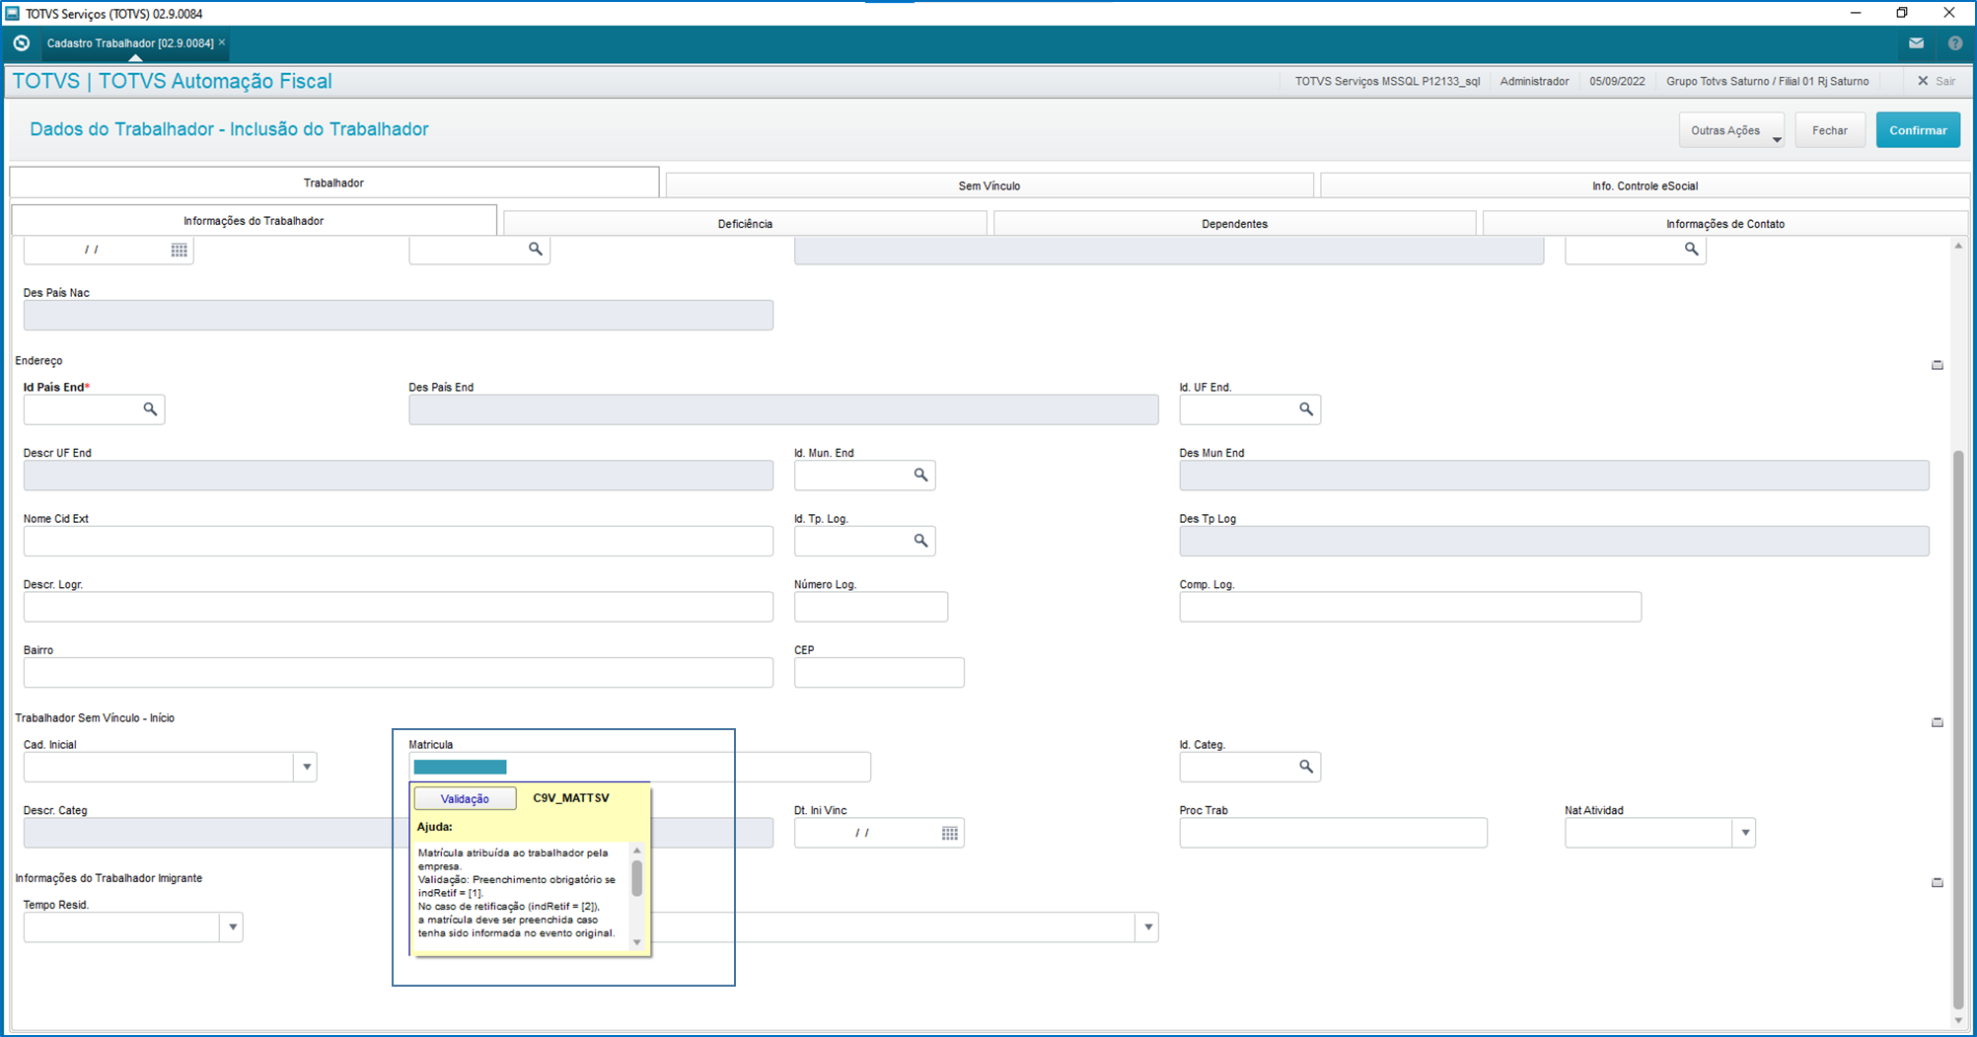Click the TOTVS logo icon beside the Cadastro tab
This screenshot has height=1037, width=1977.
[22, 43]
